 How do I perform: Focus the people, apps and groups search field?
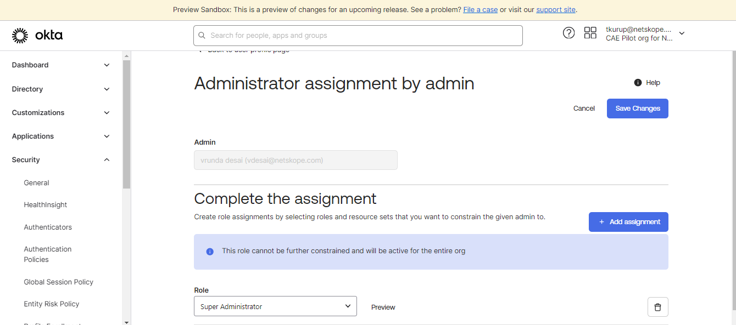coord(358,36)
